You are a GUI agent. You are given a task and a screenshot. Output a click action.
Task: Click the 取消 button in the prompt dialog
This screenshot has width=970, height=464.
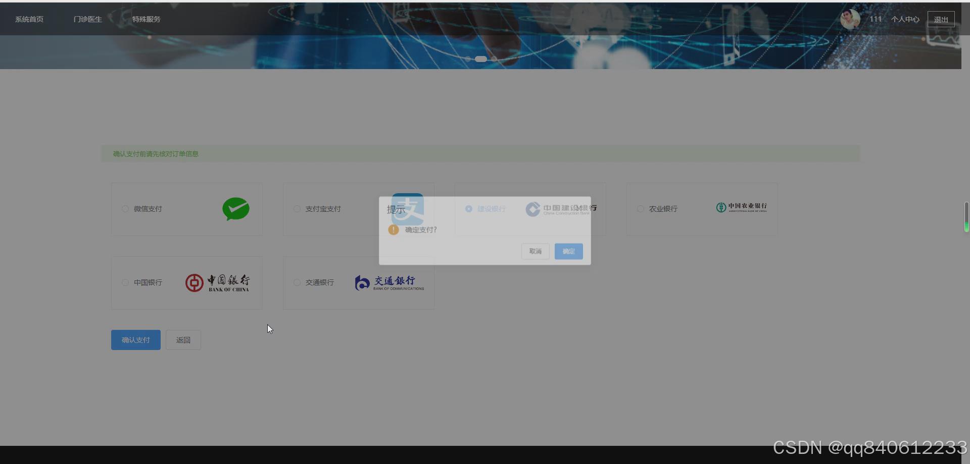pyautogui.click(x=535, y=251)
